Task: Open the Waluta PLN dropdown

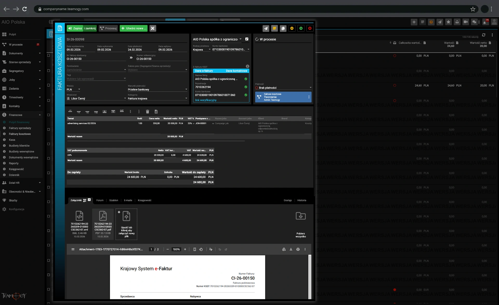Action: click(79, 89)
